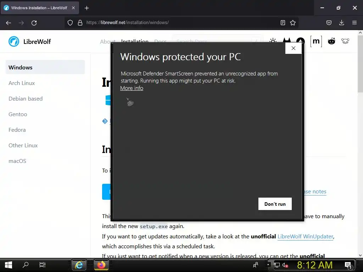Open the muted volume tray icon
The width and height of the screenshot is (363, 272).
(285, 265)
